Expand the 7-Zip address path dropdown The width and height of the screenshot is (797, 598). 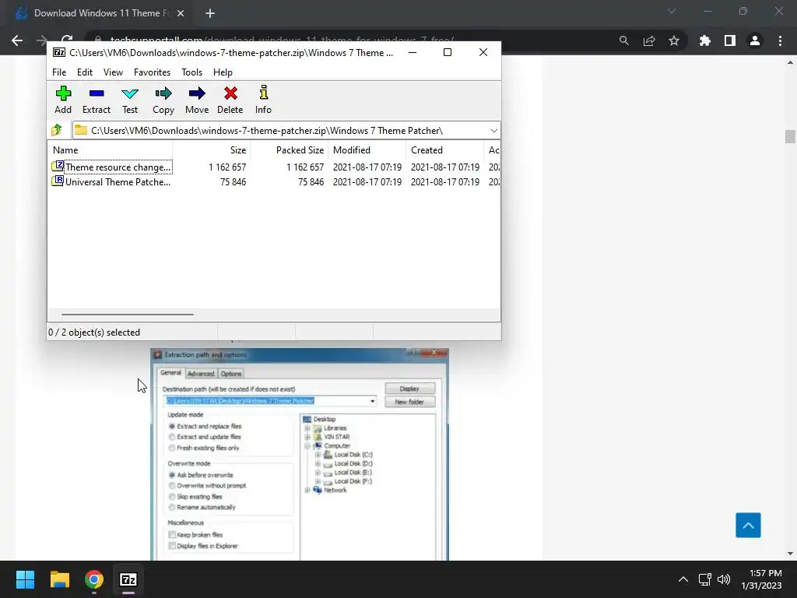(x=493, y=131)
